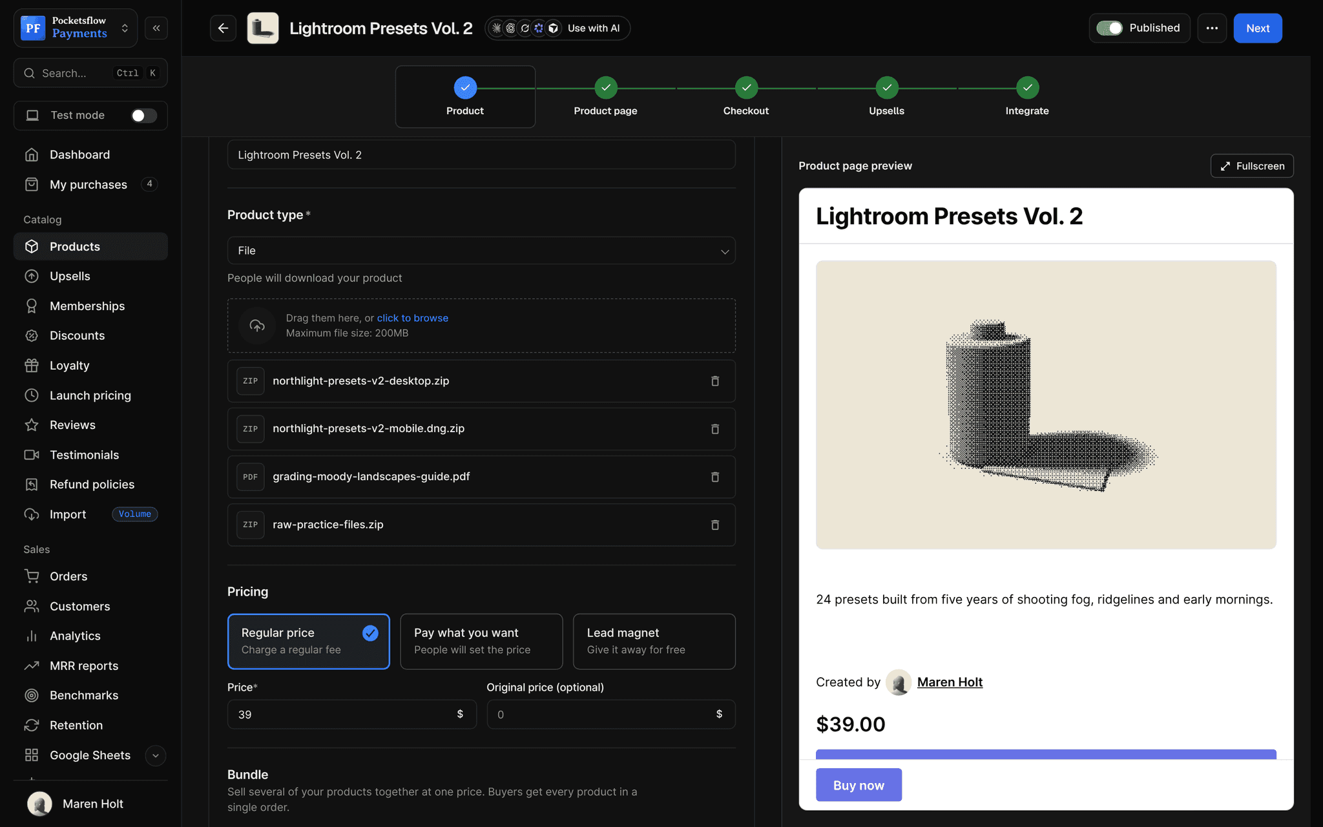Open Testimonials in sidebar
The image size is (1323, 827).
pos(90,455)
